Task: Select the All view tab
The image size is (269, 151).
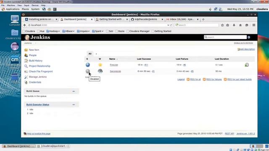Action: (90, 54)
